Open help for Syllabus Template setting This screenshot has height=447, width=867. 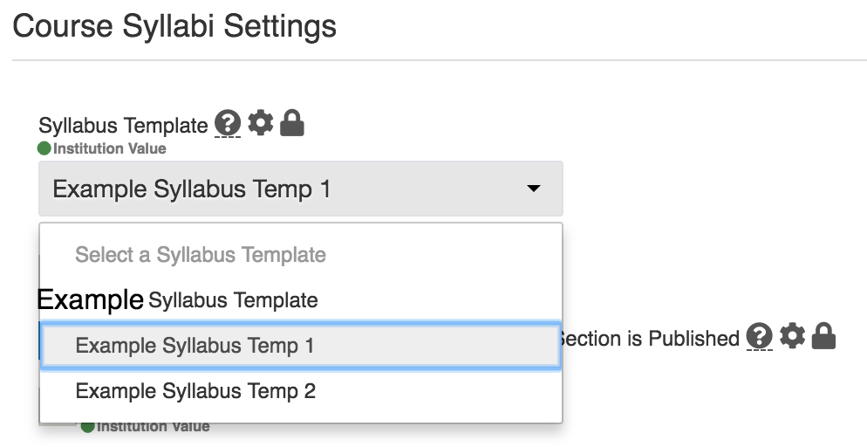tap(228, 123)
